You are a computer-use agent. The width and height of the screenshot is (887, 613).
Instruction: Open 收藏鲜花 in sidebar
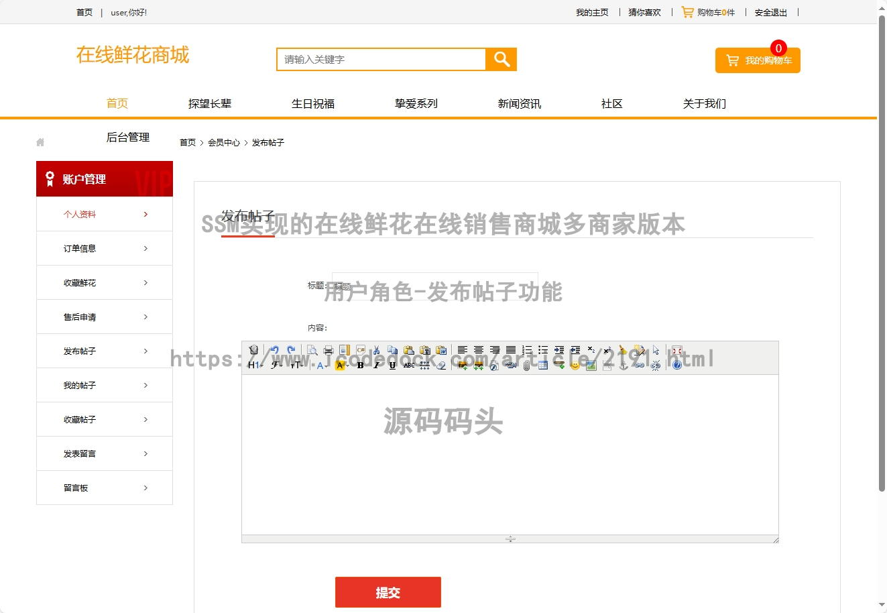tap(105, 282)
